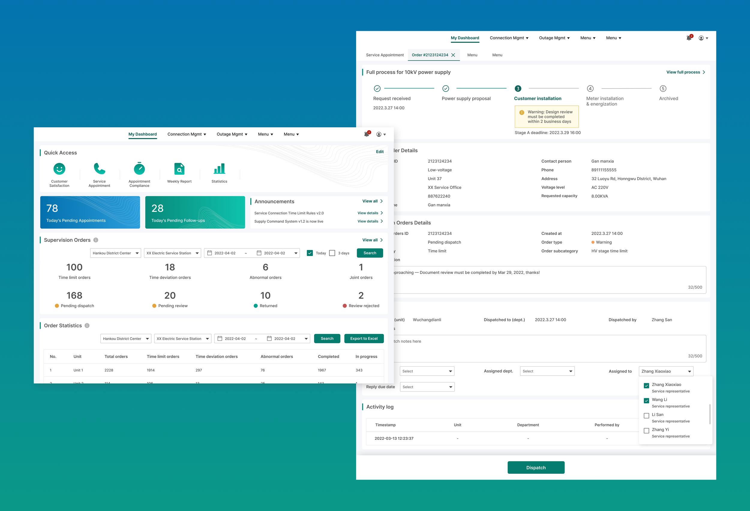Uncheck the Today checkbox
Screen dimensions: 750x511
pos(310,253)
